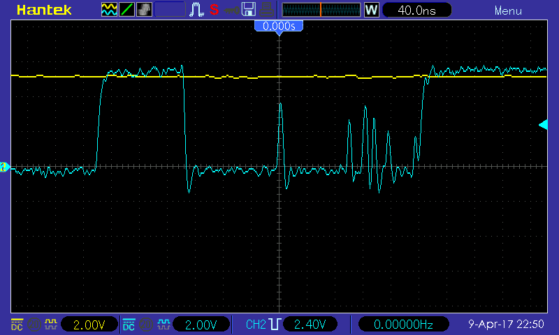The height and width of the screenshot is (335, 559).
Task: Open CH1 2.00V vertical scale
Action: coord(89,325)
